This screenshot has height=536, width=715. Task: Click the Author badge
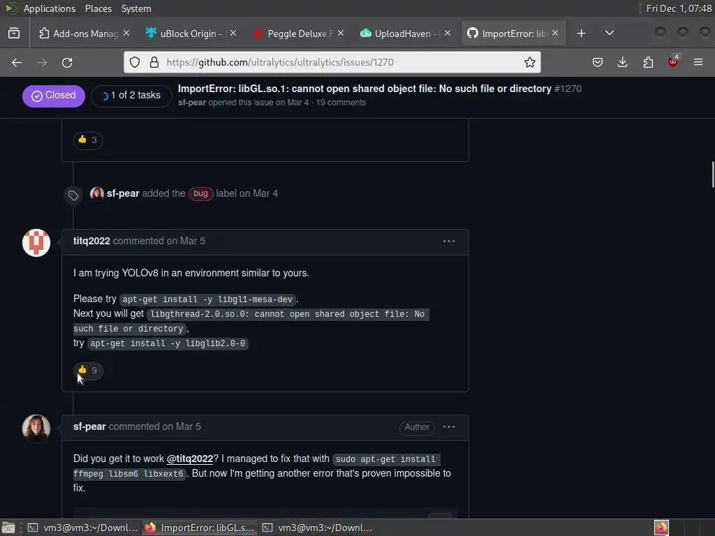click(x=417, y=427)
